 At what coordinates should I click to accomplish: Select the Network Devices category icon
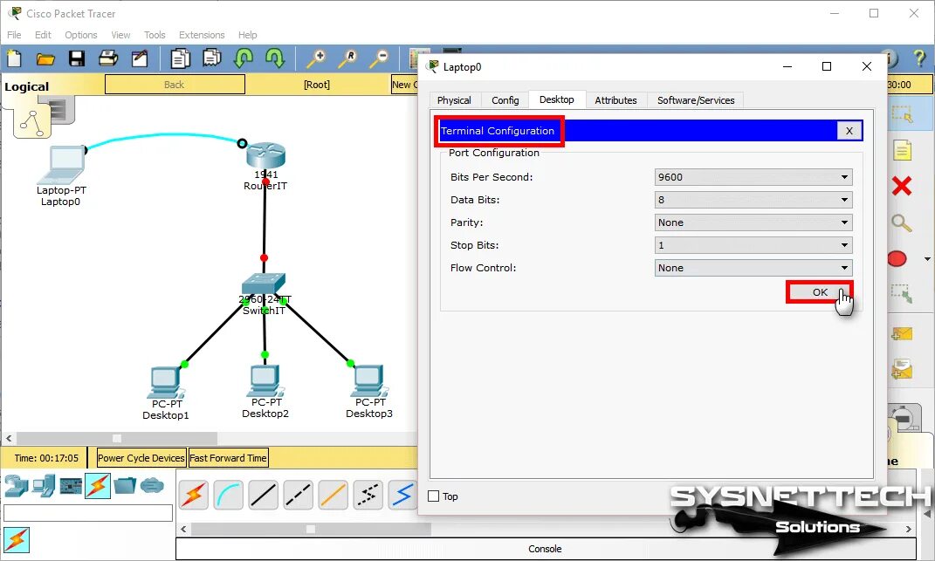click(x=16, y=487)
